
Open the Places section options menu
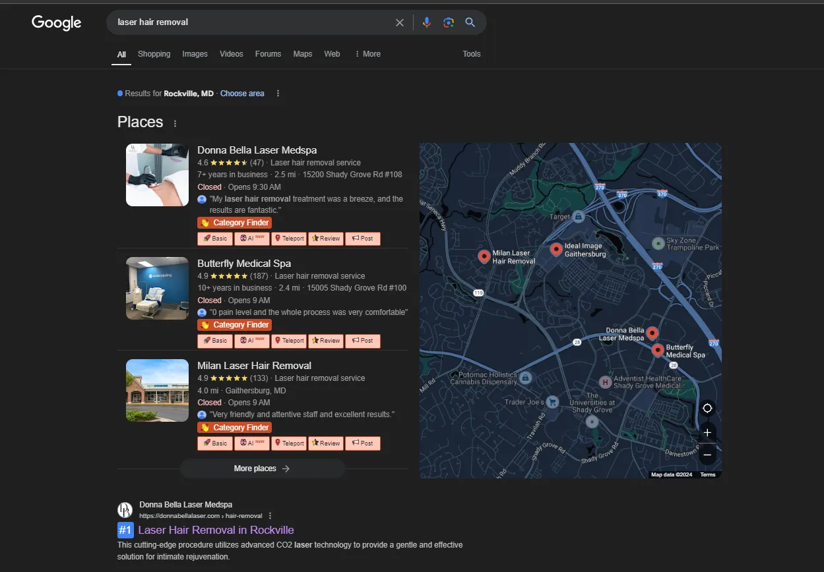(175, 123)
